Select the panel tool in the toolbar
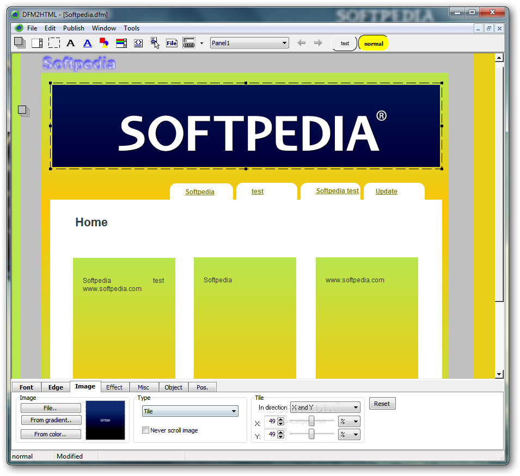The image size is (520, 476). pos(20,43)
